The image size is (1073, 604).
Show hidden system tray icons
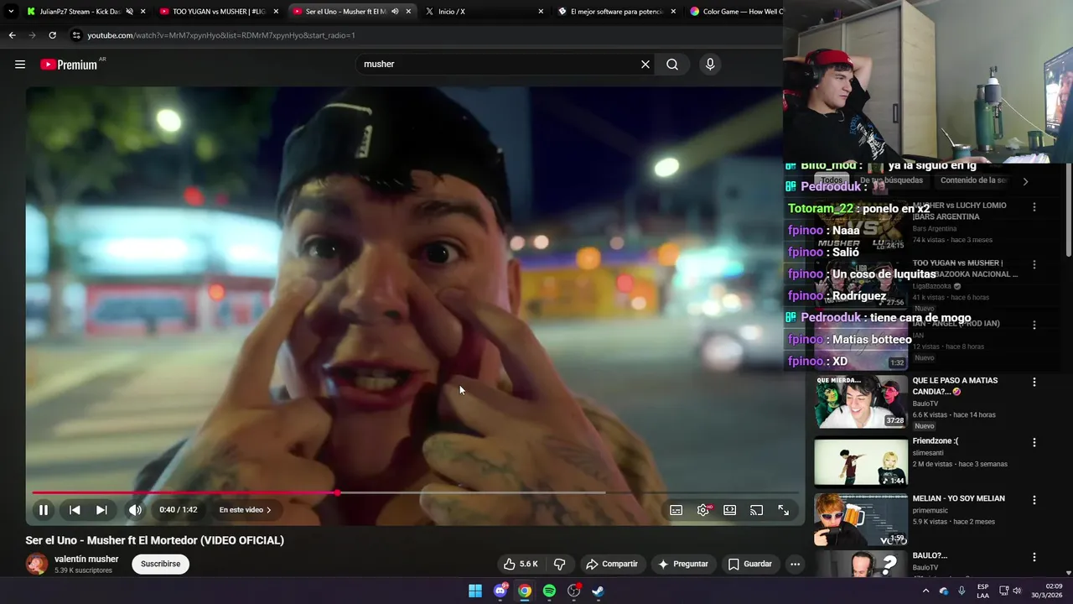click(925, 591)
